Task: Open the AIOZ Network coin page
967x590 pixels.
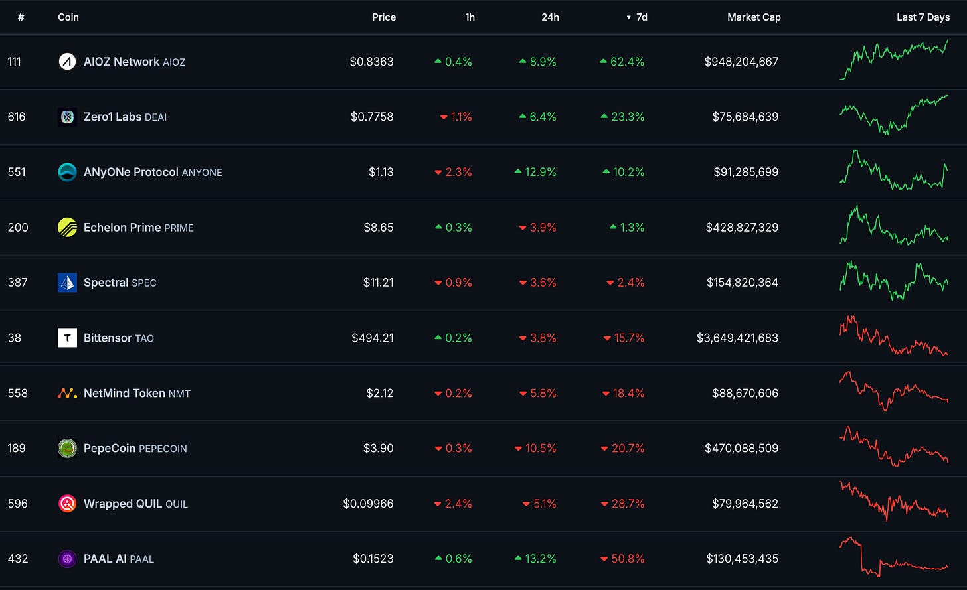Action: click(x=134, y=62)
